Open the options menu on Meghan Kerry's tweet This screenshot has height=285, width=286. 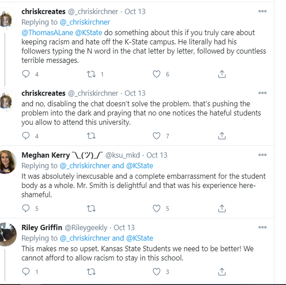[x=262, y=155]
